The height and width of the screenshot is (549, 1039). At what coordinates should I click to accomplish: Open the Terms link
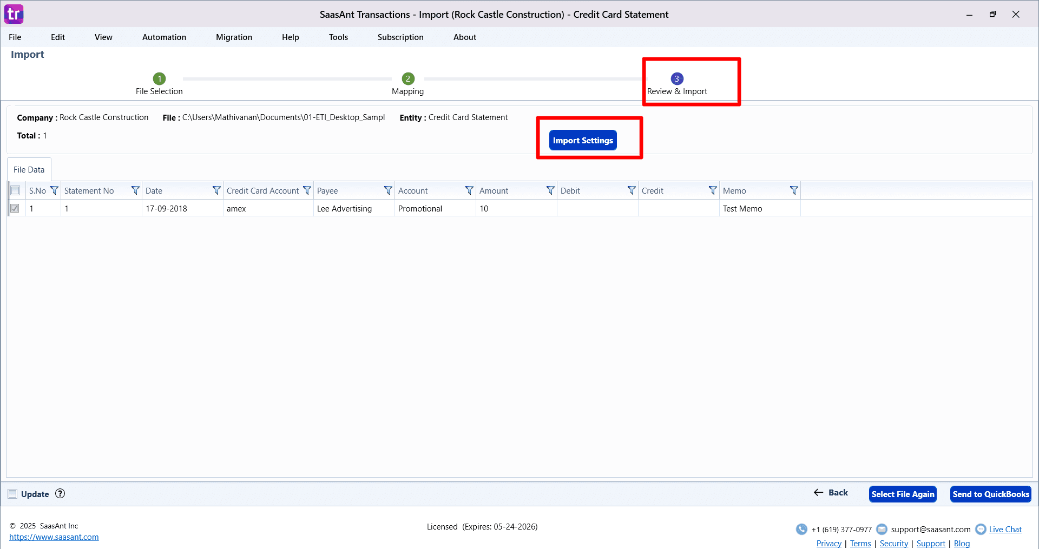click(x=860, y=544)
